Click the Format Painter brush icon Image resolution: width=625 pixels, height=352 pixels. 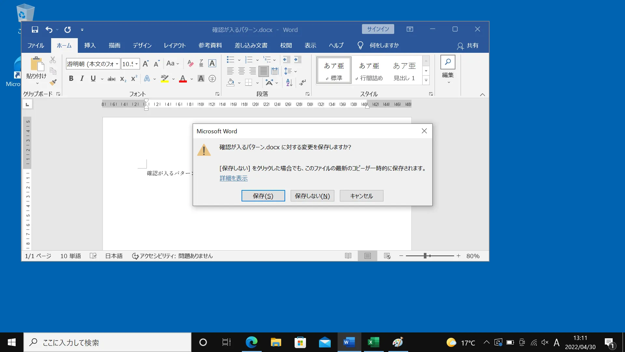click(53, 82)
